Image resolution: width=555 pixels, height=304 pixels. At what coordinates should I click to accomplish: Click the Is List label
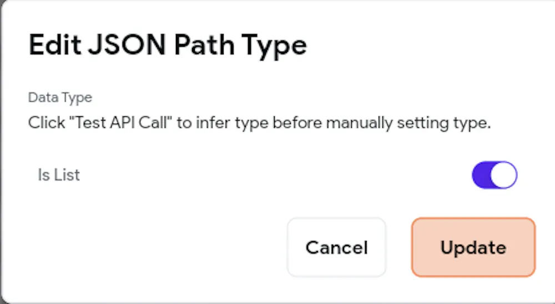point(59,175)
